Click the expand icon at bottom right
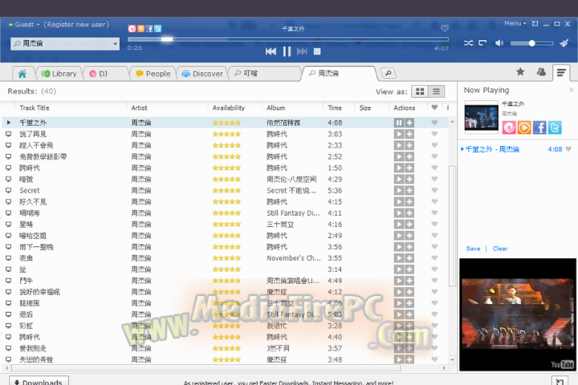Image resolution: width=578 pixels, height=385 pixels. pyautogui.click(x=560, y=382)
